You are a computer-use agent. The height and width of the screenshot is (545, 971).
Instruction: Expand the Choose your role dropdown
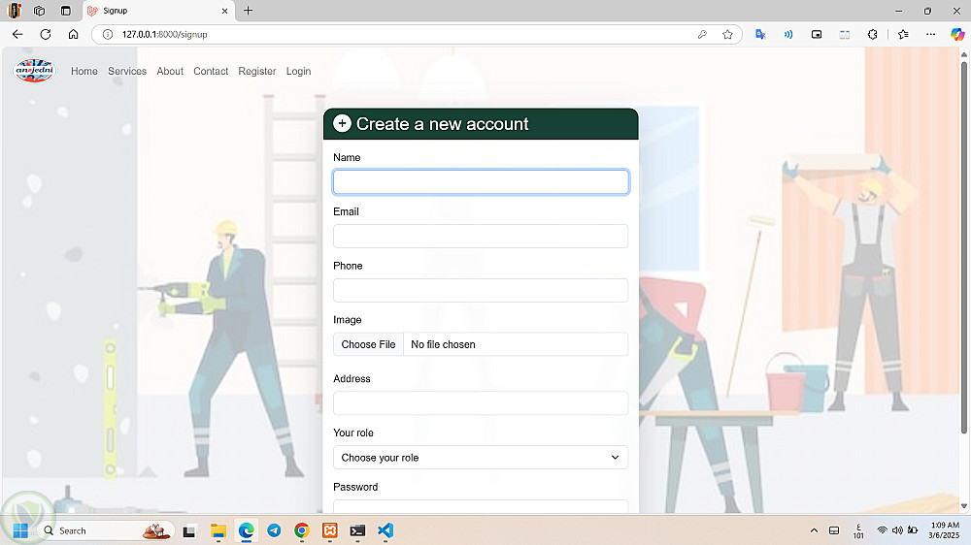481,458
